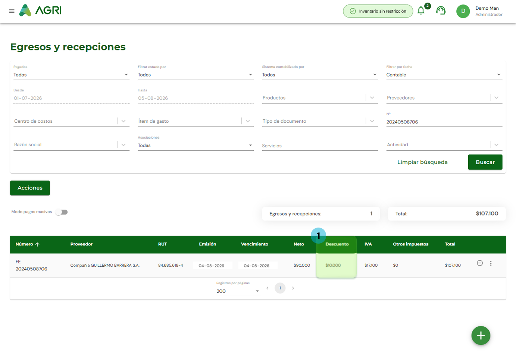Click Limpiar búsqueda
The height and width of the screenshot is (357, 516).
[422, 162]
